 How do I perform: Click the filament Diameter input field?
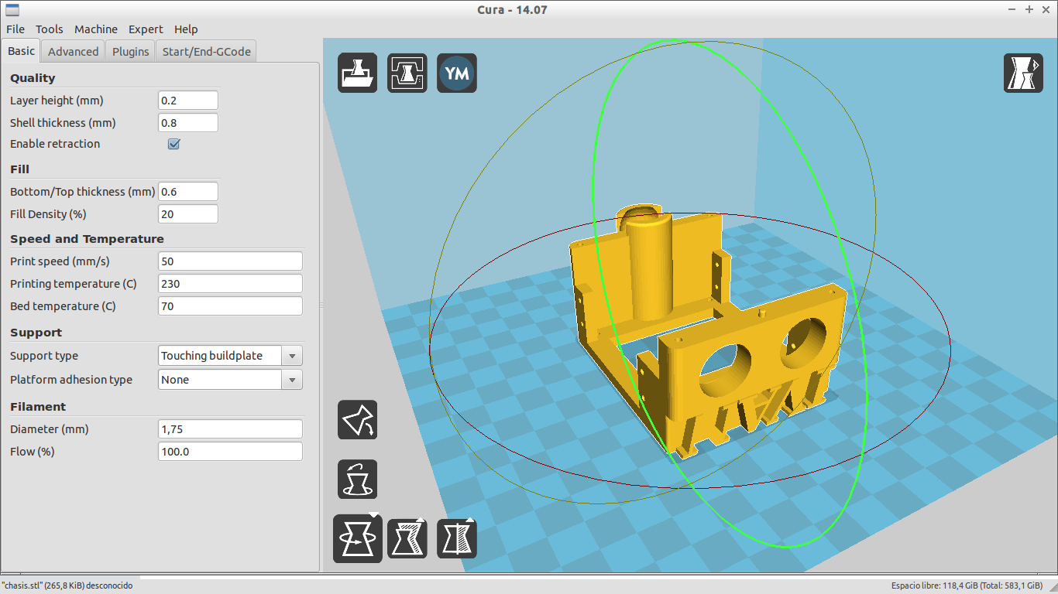(x=230, y=429)
